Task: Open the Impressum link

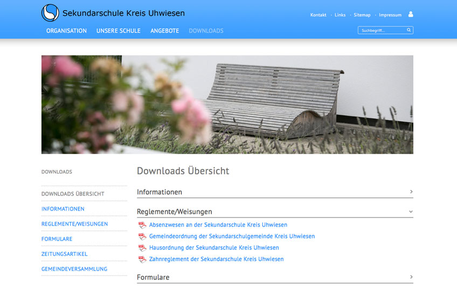Action: pos(390,15)
